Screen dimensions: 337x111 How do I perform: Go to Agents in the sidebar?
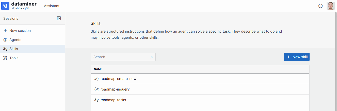pyautogui.click(x=33, y=40)
